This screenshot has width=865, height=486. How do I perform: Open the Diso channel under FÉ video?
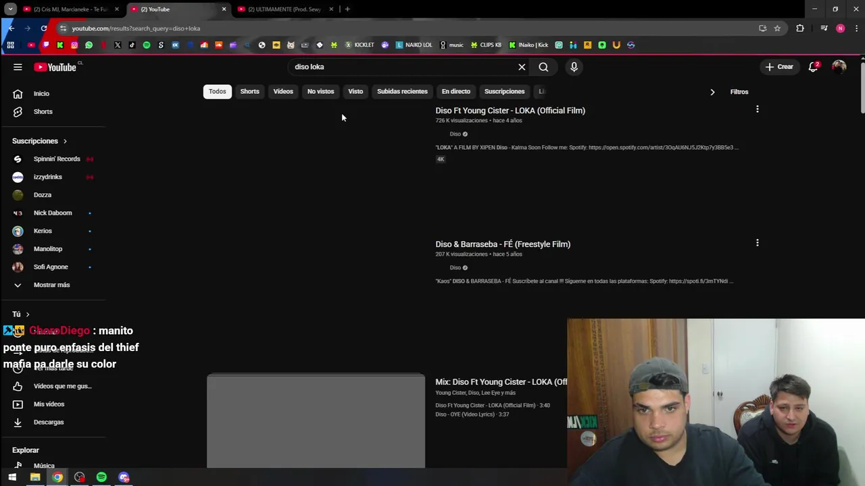tap(455, 267)
